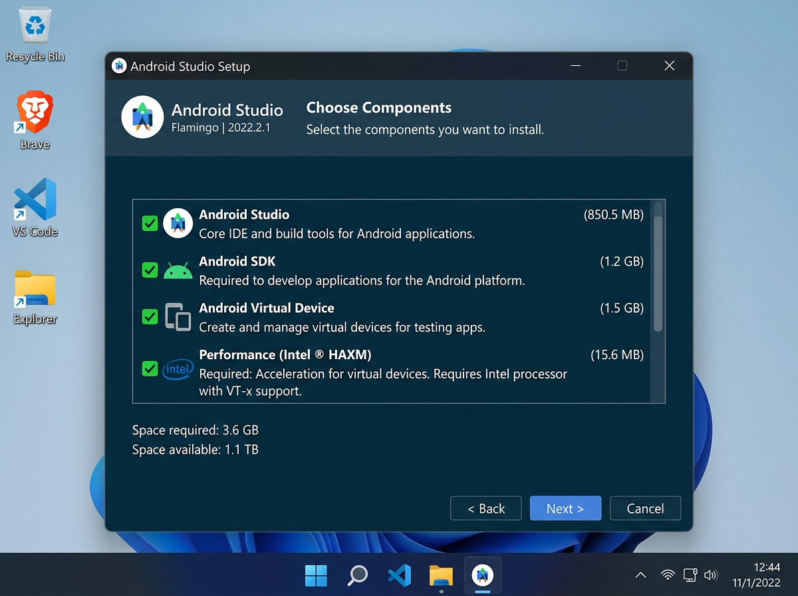Select Performance (Intel ® HAXM) title
Viewport: 798px width, 596px height.
point(285,355)
